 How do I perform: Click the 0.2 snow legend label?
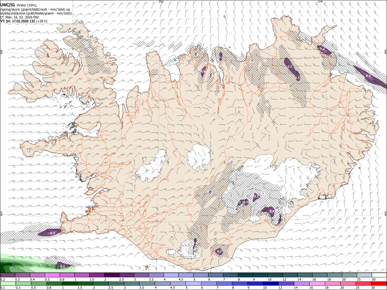click(x=2, y=279)
